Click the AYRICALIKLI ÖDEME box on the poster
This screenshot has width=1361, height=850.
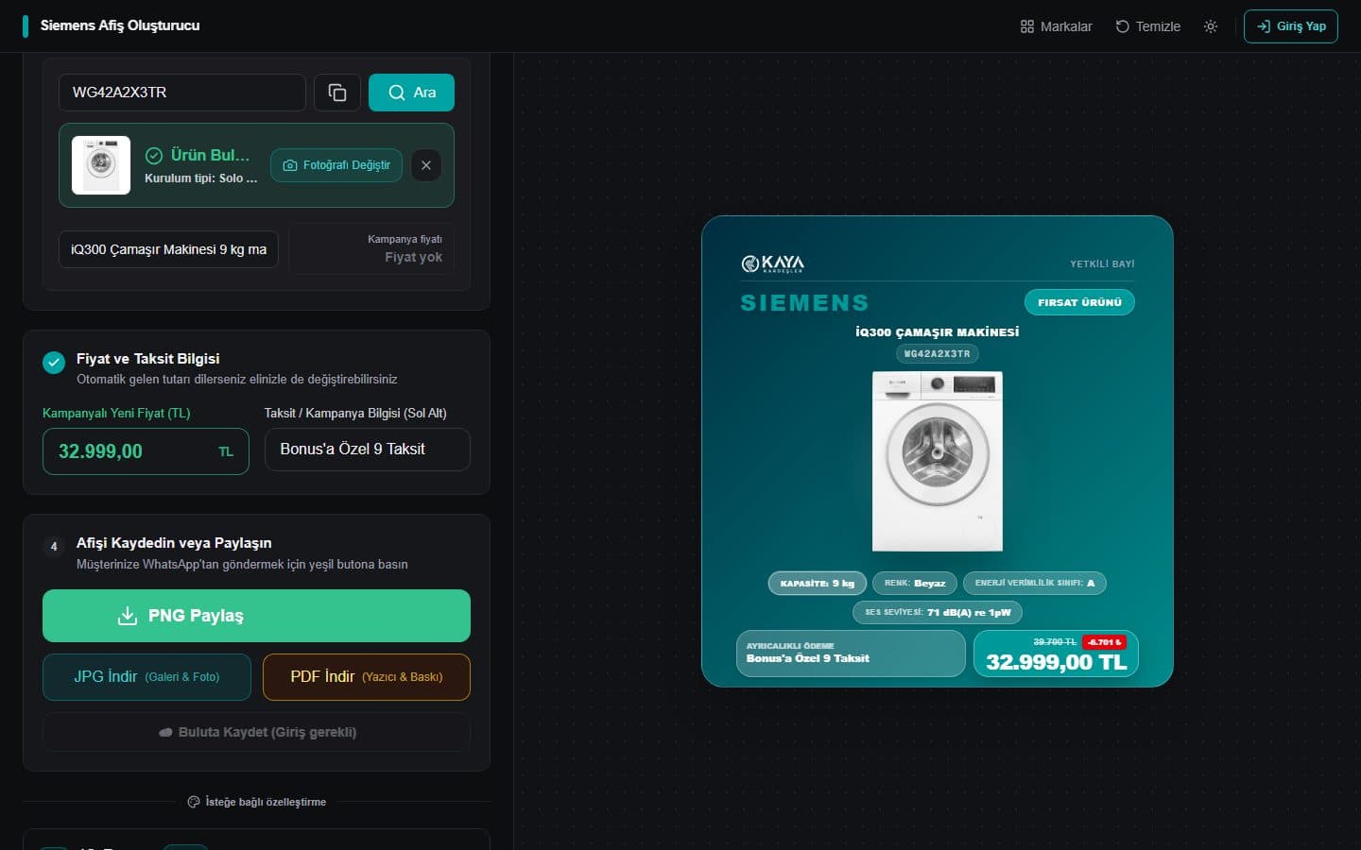pos(851,654)
